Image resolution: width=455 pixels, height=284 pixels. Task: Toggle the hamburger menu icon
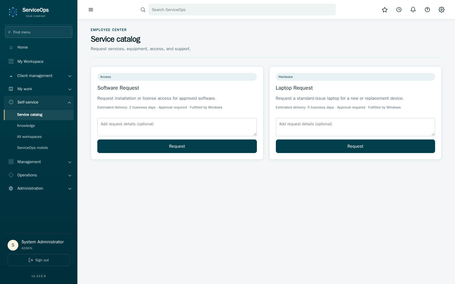(x=91, y=10)
